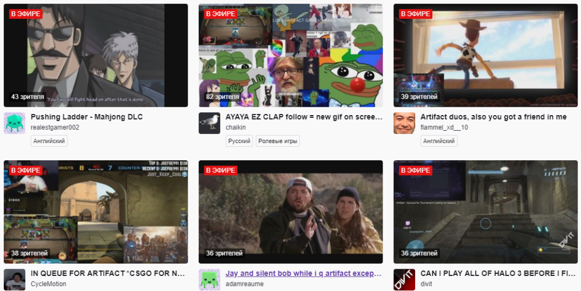Open the Artifact duos Woody stream thumbnail

[x=485, y=55]
